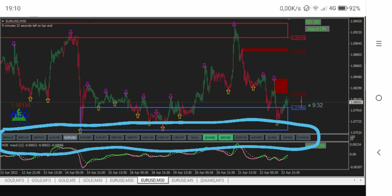Toggle the SD ON button
Screen dimensions: 392x196
313,22
